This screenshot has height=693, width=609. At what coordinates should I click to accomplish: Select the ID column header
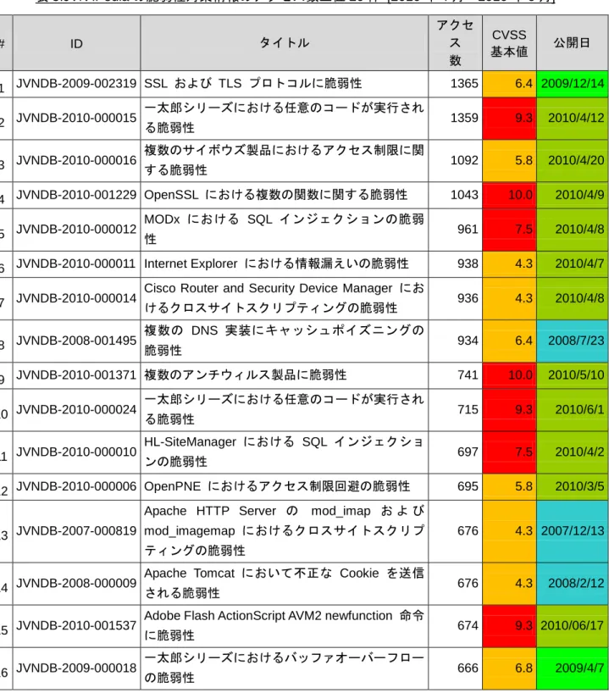[x=76, y=43]
